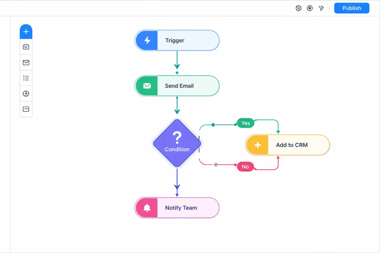The height and width of the screenshot is (253, 380).
Task: Select the list node icon in sidebar
Action: coord(26,78)
